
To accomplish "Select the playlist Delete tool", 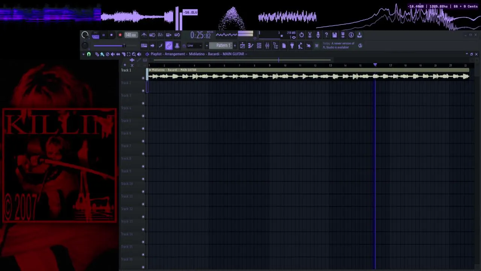I will click(x=107, y=54).
